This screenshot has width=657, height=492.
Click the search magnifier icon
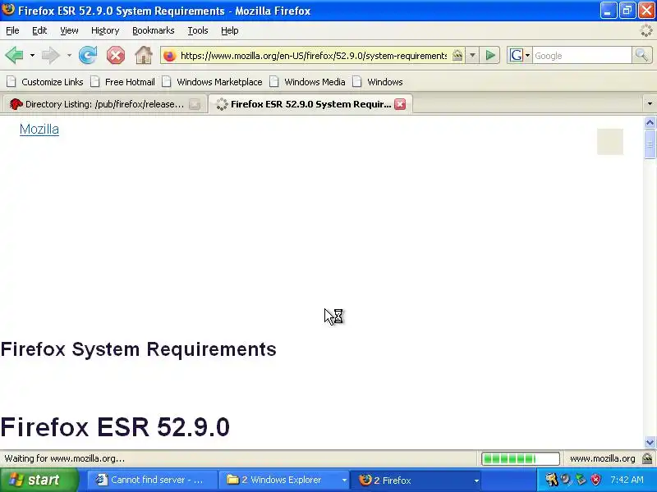(x=641, y=55)
